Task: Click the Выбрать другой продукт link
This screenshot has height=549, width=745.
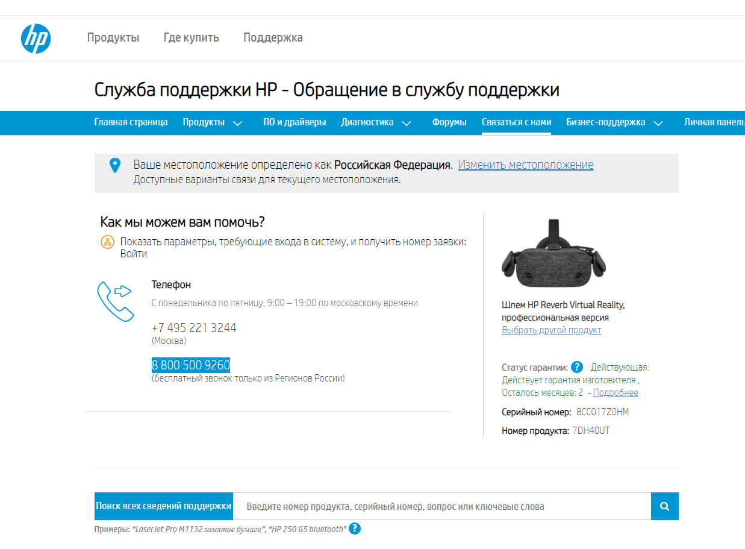Action: (552, 330)
